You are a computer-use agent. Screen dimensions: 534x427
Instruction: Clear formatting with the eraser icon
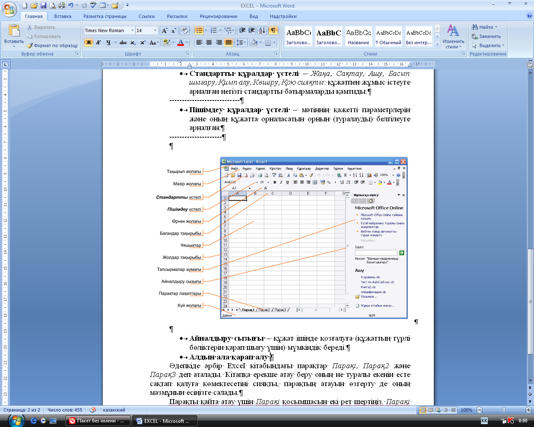(x=185, y=30)
